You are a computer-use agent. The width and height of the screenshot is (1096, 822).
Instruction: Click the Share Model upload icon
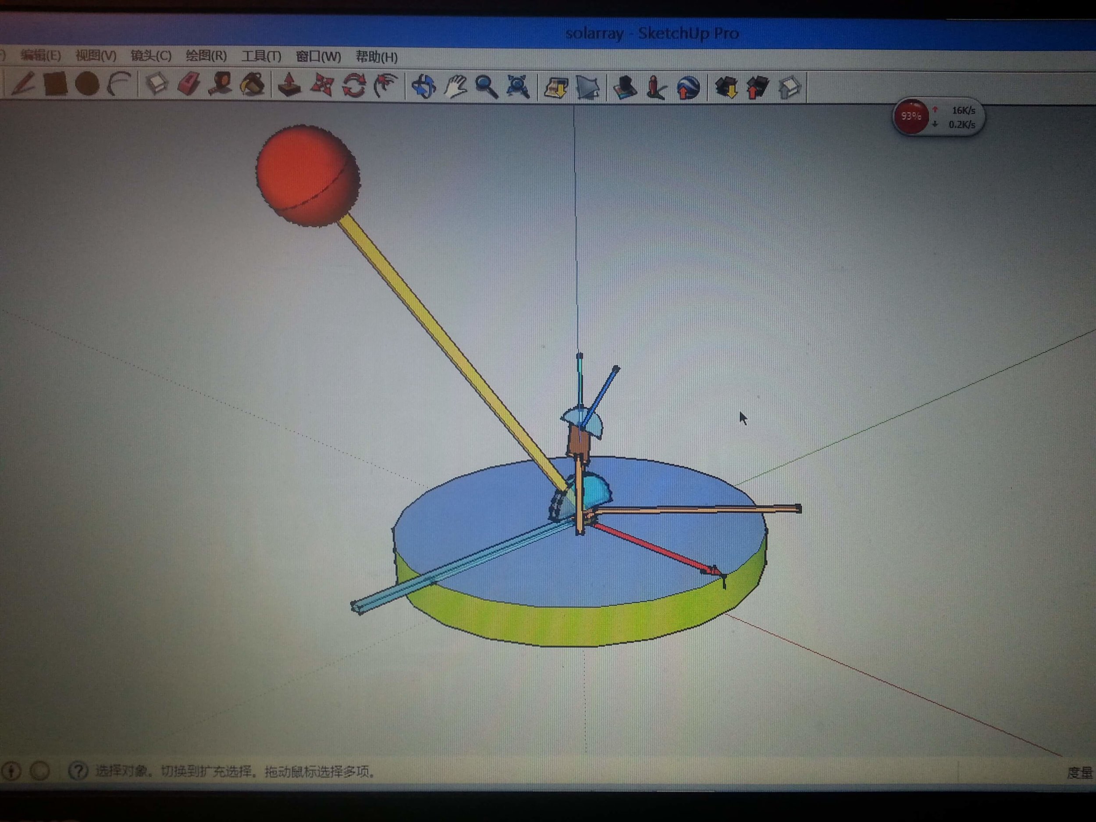pos(758,88)
